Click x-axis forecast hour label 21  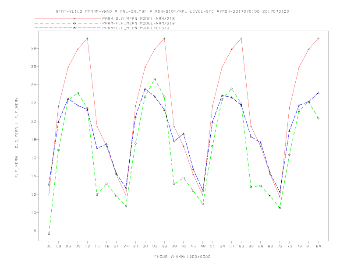coord(116,246)
